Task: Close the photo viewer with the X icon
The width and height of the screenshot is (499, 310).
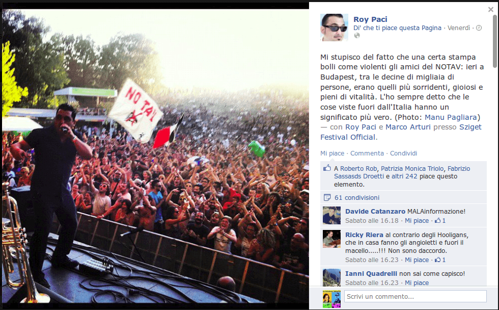Action: coord(490,10)
